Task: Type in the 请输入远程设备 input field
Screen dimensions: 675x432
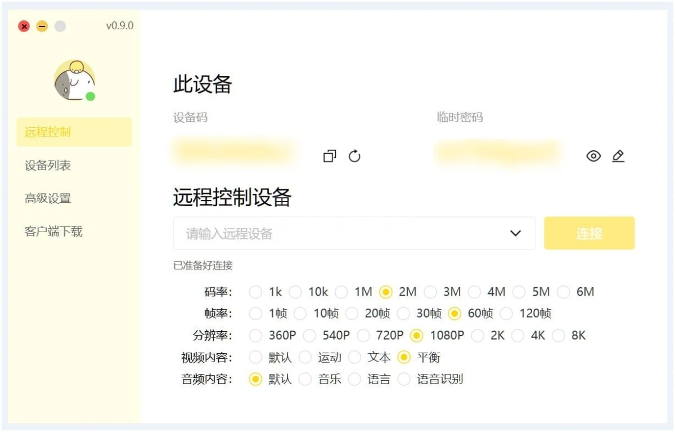Action: pos(337,233)
